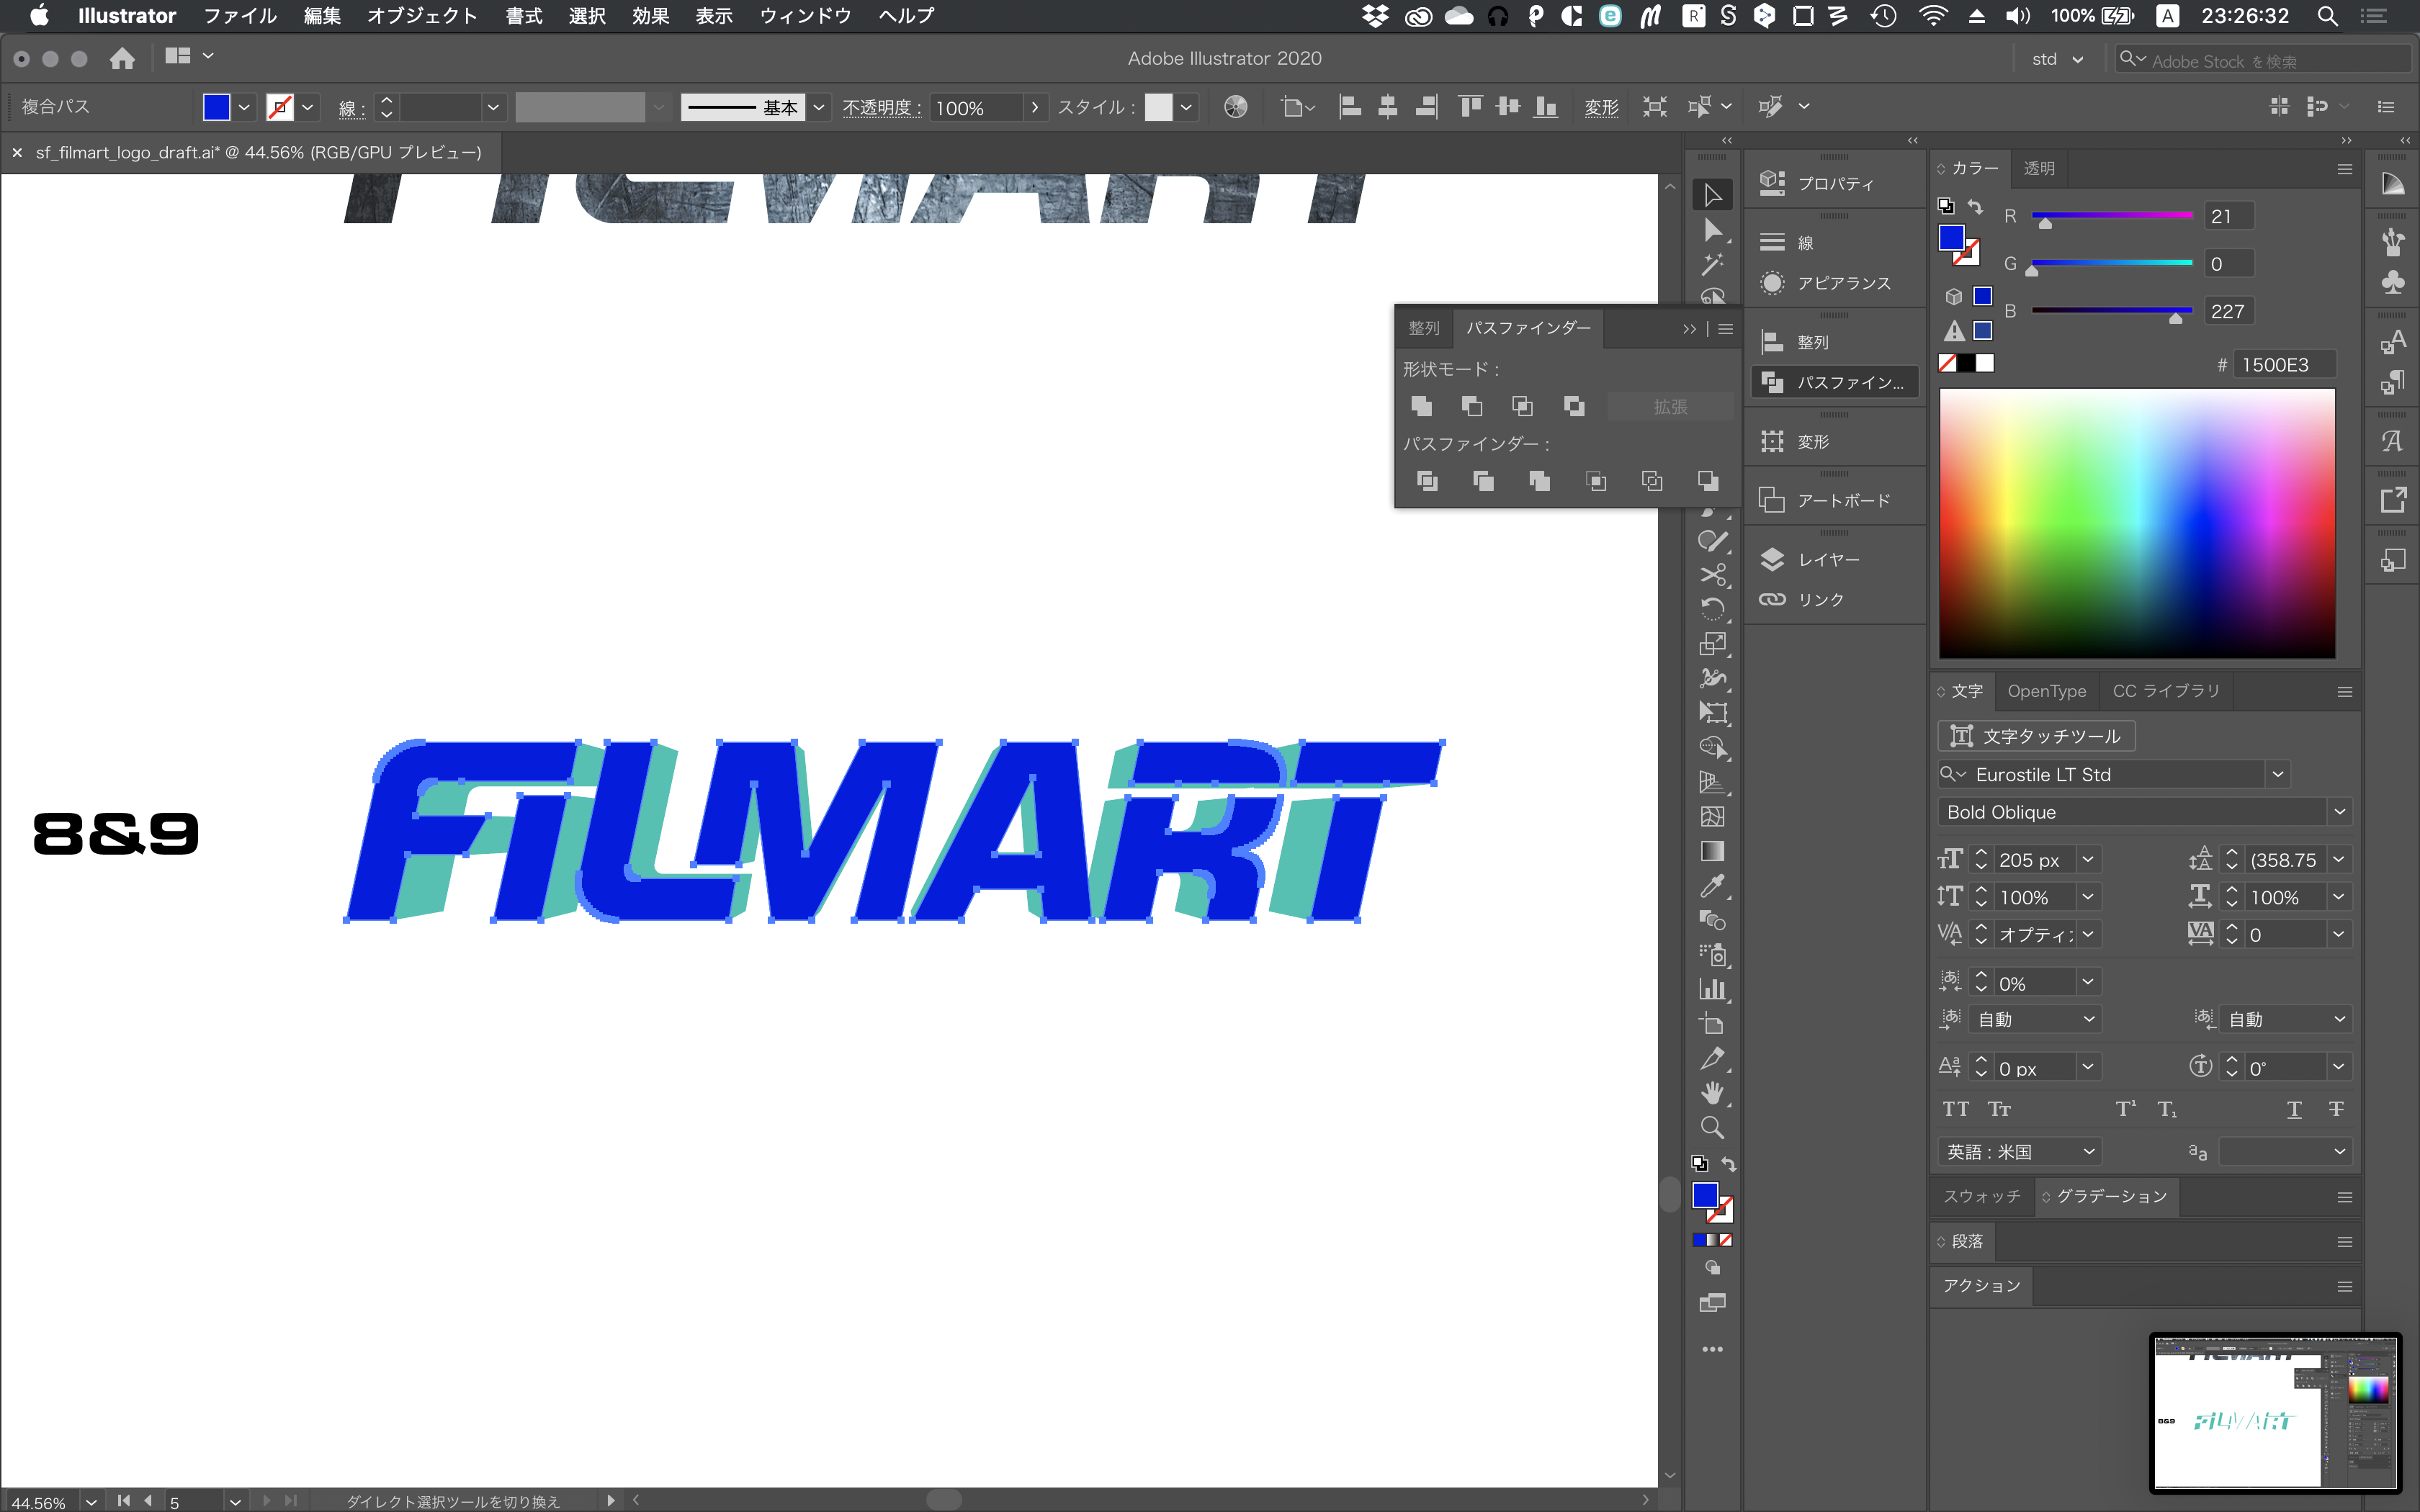Click the Minus Back pathfinder icon
The width and height of the screenshot is (2420, 1512).
tap(1708, 481)
